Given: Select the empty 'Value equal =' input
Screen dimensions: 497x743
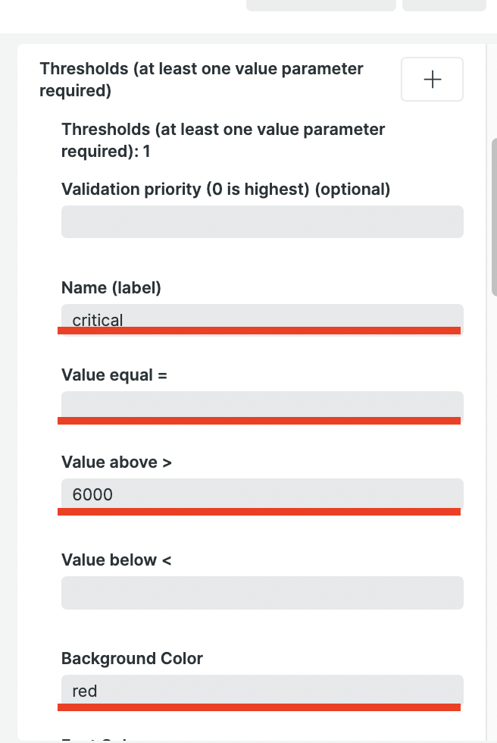Looking at the screenshot, I should [x=261, y=403].
